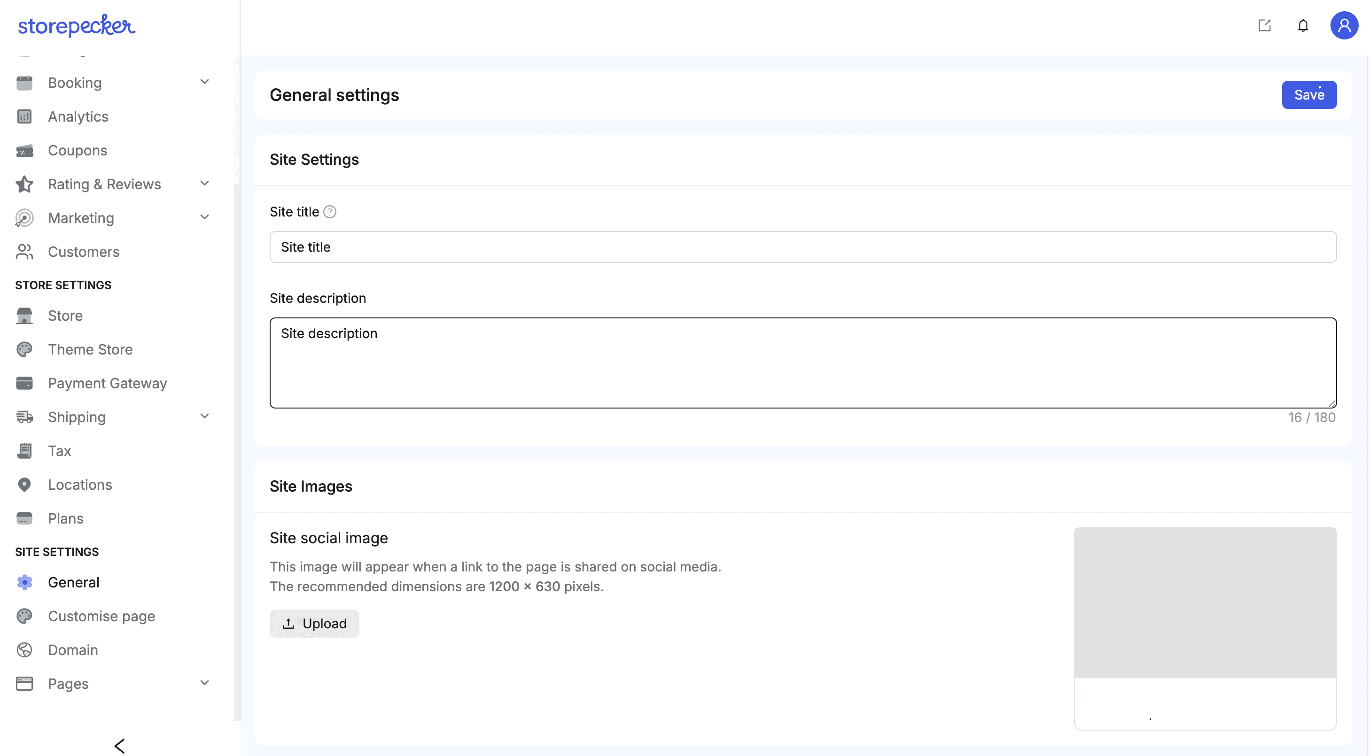This screenshot has width=1369, height=756.
Task: Go to the Customise page menu item
Action: coord(101,616)
